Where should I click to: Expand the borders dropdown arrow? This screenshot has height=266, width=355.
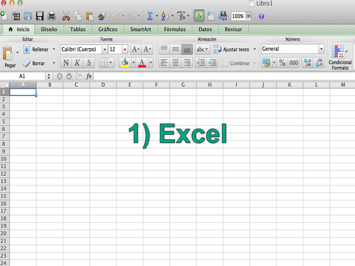pos(111,63)
